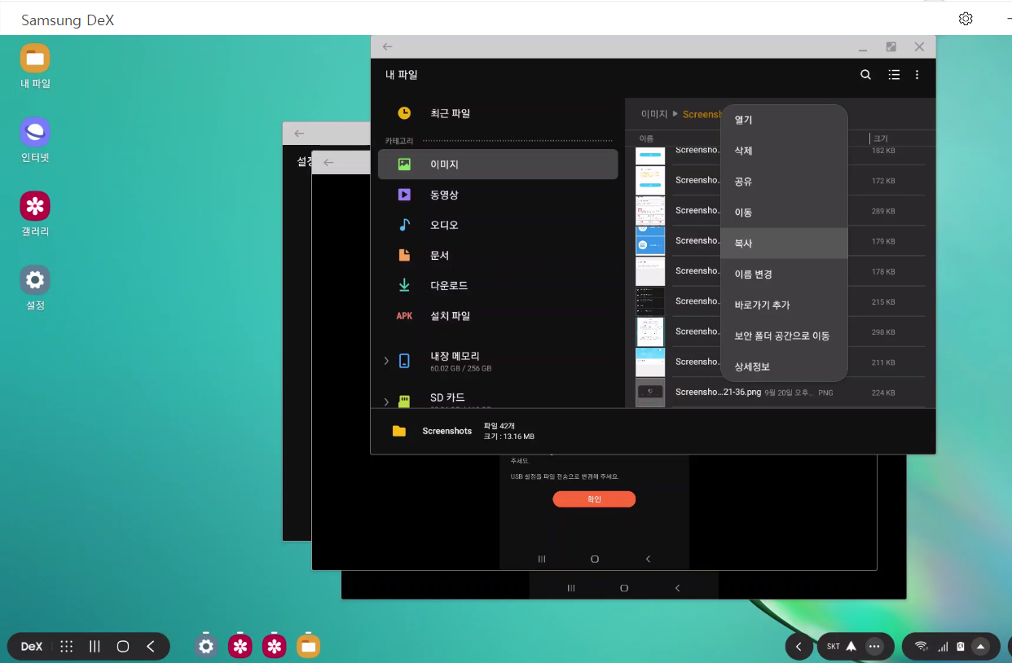Select the 설치 파일 APK category
Screen dimensions: 1012x663
point(498,316)
